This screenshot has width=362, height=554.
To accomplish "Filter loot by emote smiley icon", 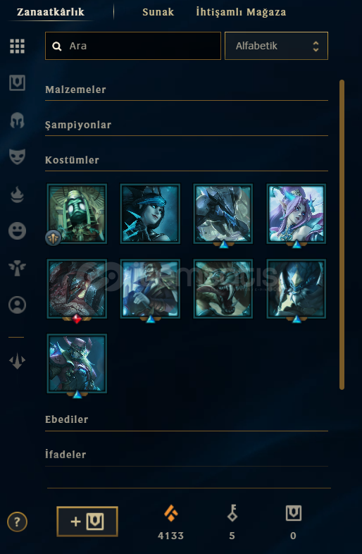I will (18, 231).
